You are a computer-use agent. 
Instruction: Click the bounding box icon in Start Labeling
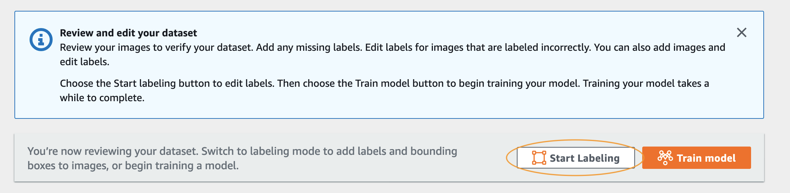(539, 158)
